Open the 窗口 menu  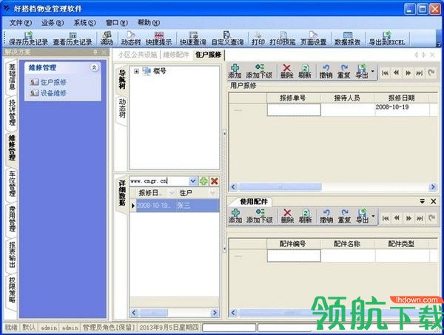(116, 23)
